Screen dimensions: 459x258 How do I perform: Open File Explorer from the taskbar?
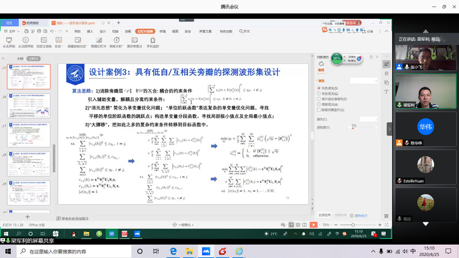point(189,252)
